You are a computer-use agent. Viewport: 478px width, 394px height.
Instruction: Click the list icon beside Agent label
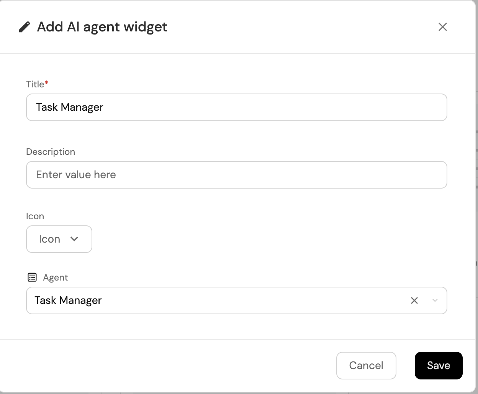pyautogui.click(x=32, y=277)
